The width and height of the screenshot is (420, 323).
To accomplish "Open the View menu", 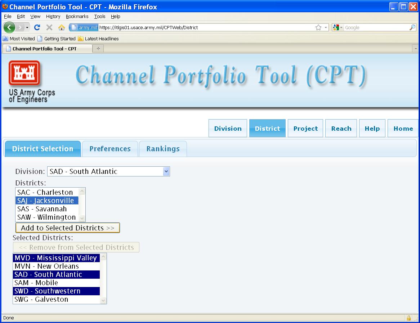I will tap(35, 16).
